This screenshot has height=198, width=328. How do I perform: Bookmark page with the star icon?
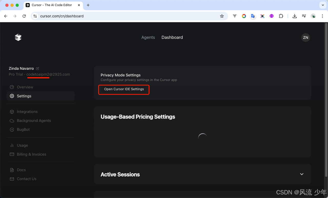coord(222,16)
